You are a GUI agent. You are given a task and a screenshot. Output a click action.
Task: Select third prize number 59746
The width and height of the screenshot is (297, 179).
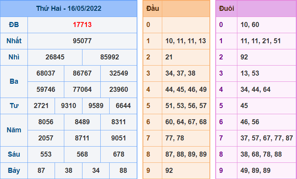point(46,89)
